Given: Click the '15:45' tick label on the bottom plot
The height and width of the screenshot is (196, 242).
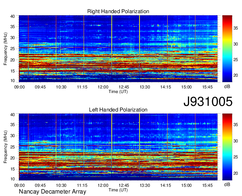Looking at the screenshot, I should pos(207,185).
